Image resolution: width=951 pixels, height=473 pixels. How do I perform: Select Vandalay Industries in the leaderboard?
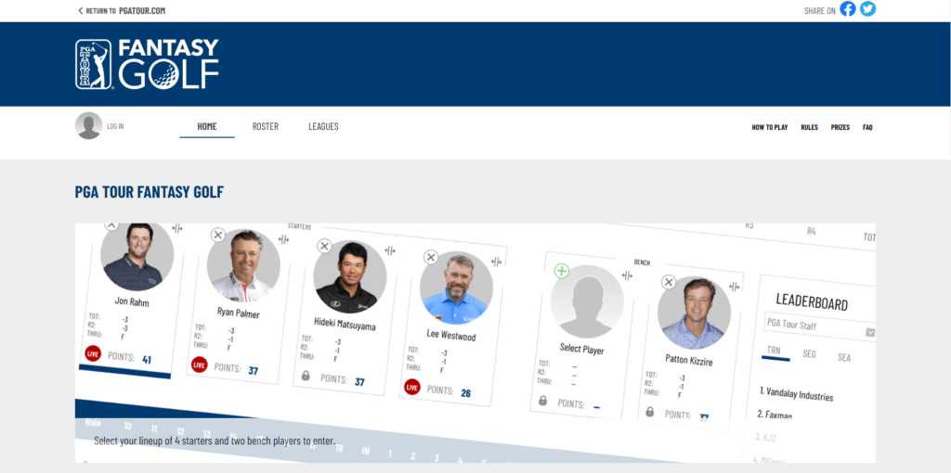click(796, 393)
